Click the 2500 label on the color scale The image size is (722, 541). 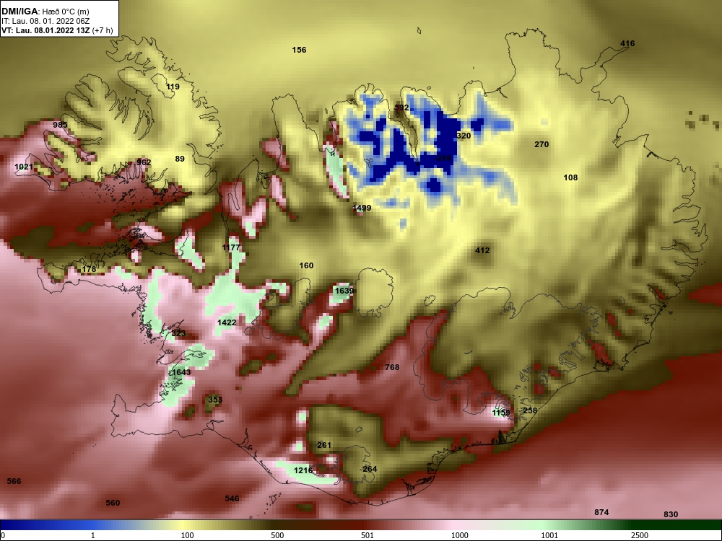(x=640, y=535)
